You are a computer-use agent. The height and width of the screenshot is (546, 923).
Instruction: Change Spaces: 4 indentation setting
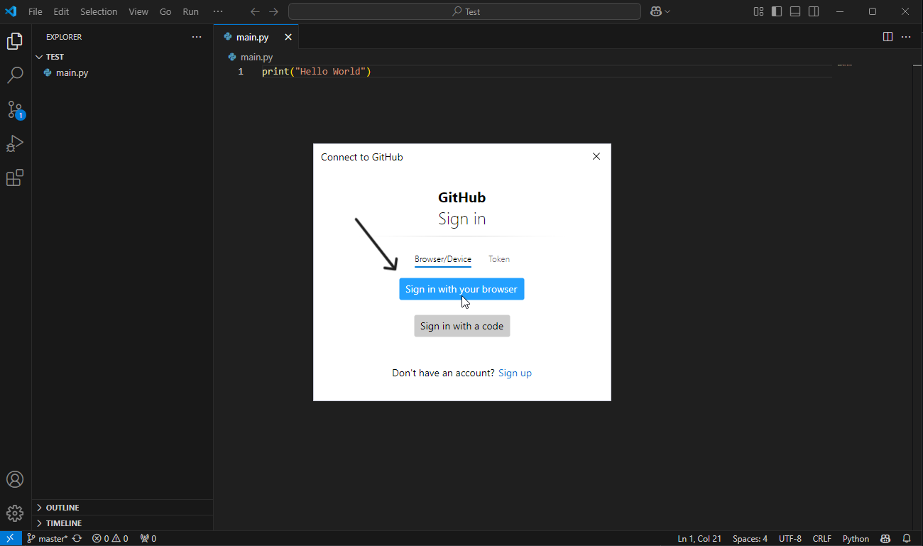pos(750,538)
